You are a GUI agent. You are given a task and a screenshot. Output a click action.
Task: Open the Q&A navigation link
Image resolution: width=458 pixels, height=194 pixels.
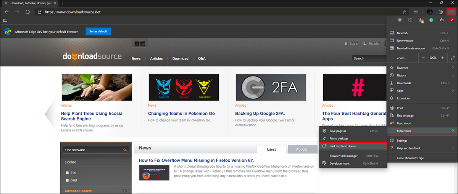click(x=202, y=59)
